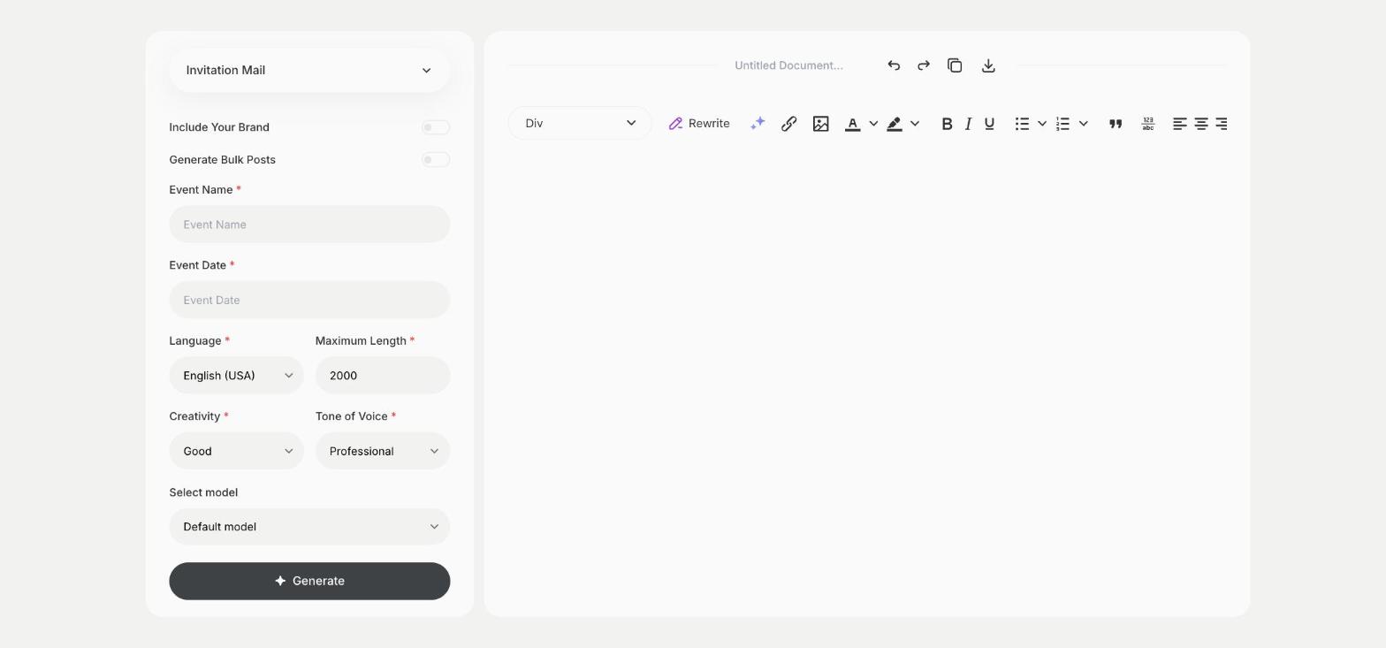Enable Include Your Brand toggle
Image resolution: width=1386 pixels, height=648 pixels.
click(436, 127)
